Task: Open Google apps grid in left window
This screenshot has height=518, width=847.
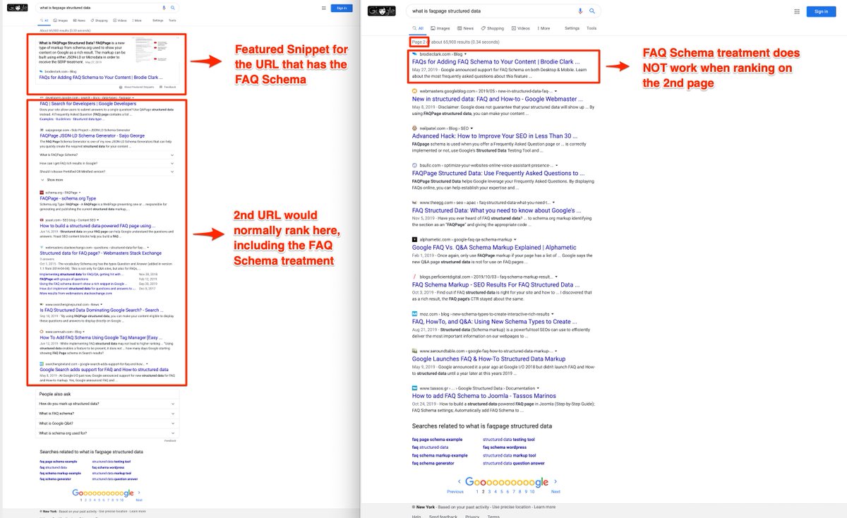Action: [x=323, y=8]
